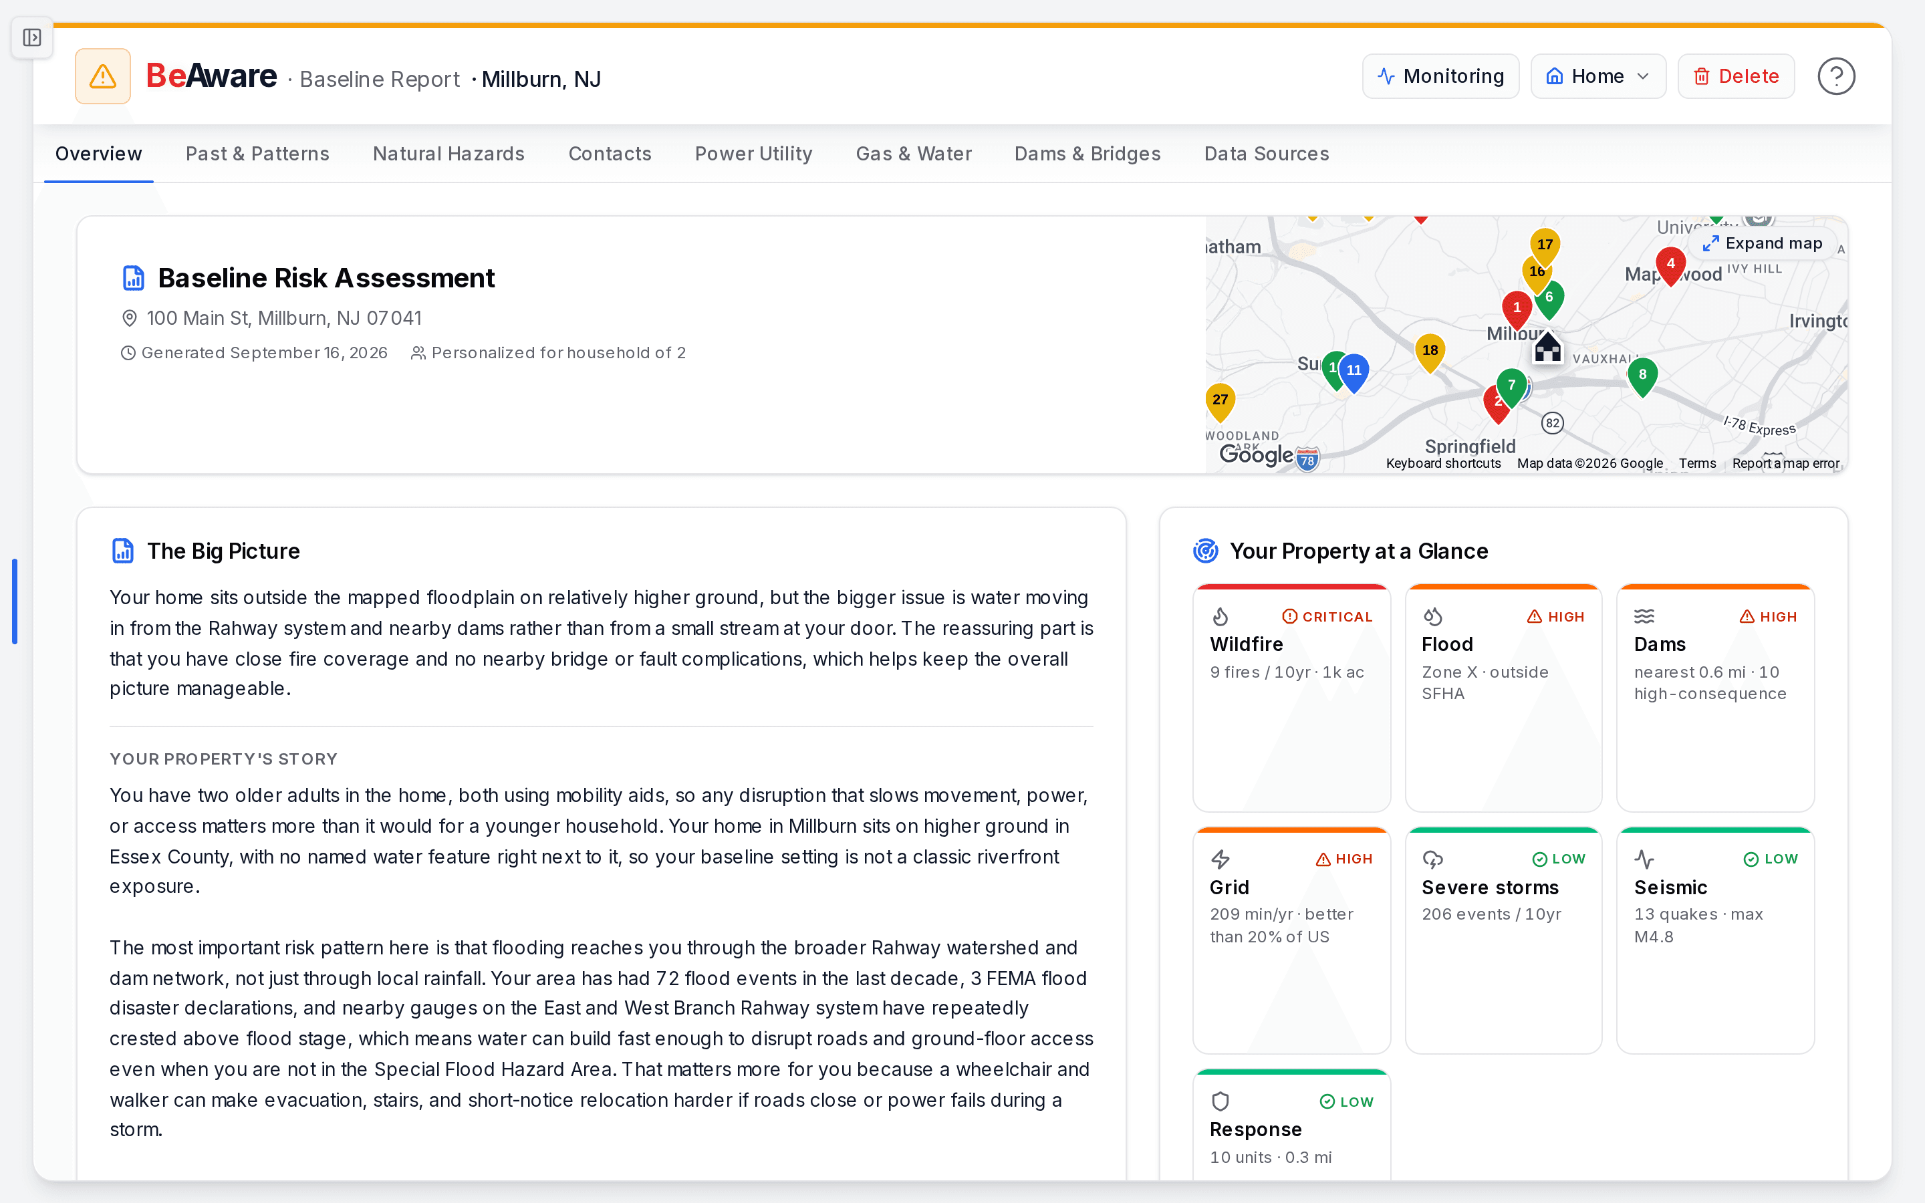Switch to Past & Patterns tab
The image size is (1925, 1203).
click(257, 154)
